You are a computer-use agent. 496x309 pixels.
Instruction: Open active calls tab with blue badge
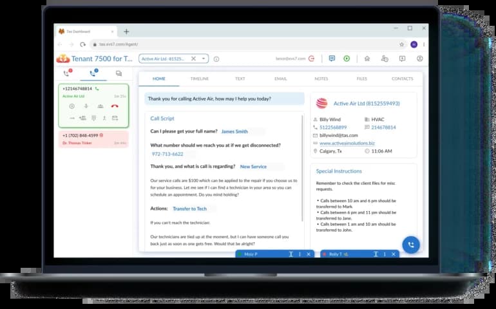pyautogui.click(x=93, y=73)
